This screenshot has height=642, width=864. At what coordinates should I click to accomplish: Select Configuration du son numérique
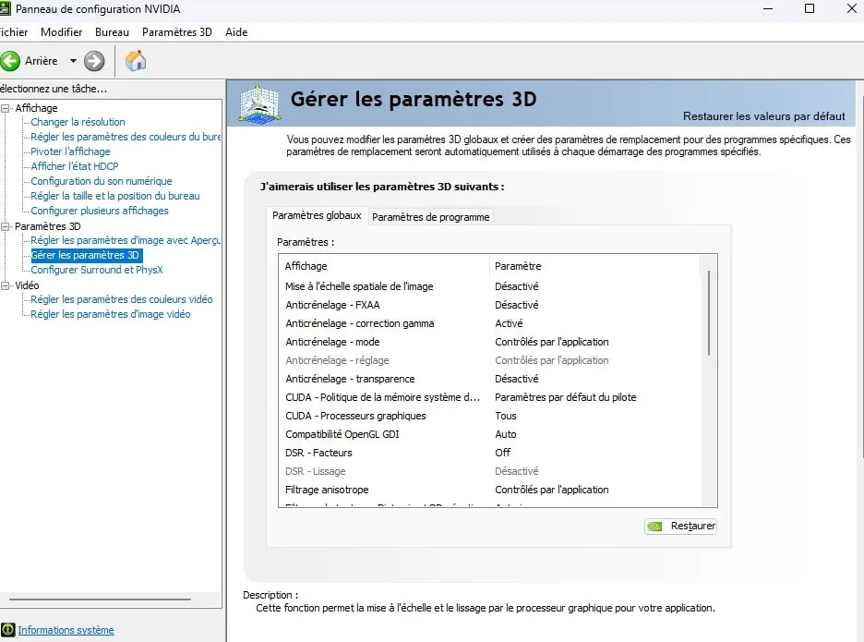click(102, 181)
